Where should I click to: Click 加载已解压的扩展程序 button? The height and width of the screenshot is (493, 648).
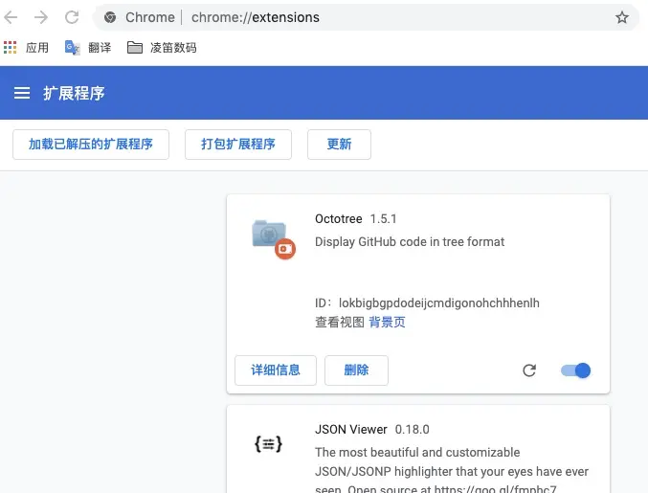pyautogui.click(x=91, y=145)
